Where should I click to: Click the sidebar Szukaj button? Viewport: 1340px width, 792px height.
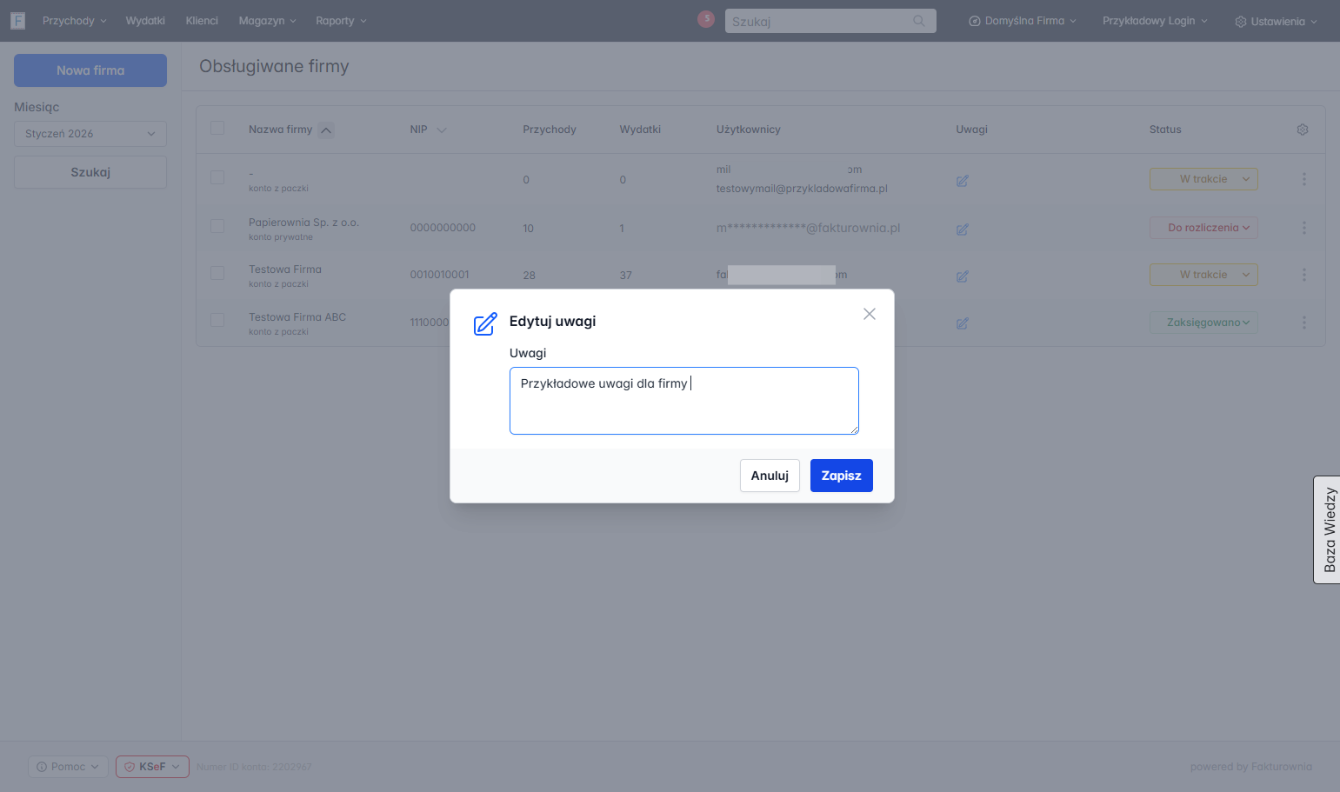tap(90, 172)
